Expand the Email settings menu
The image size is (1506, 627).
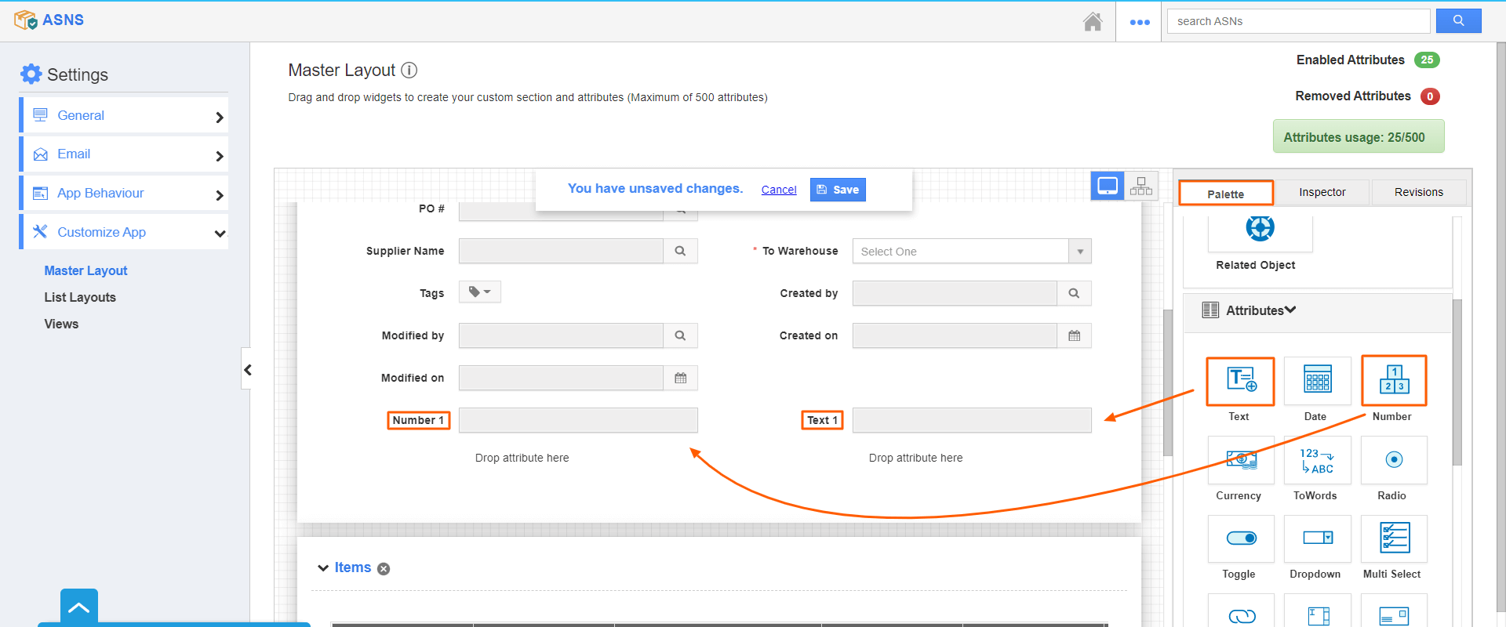125,154
